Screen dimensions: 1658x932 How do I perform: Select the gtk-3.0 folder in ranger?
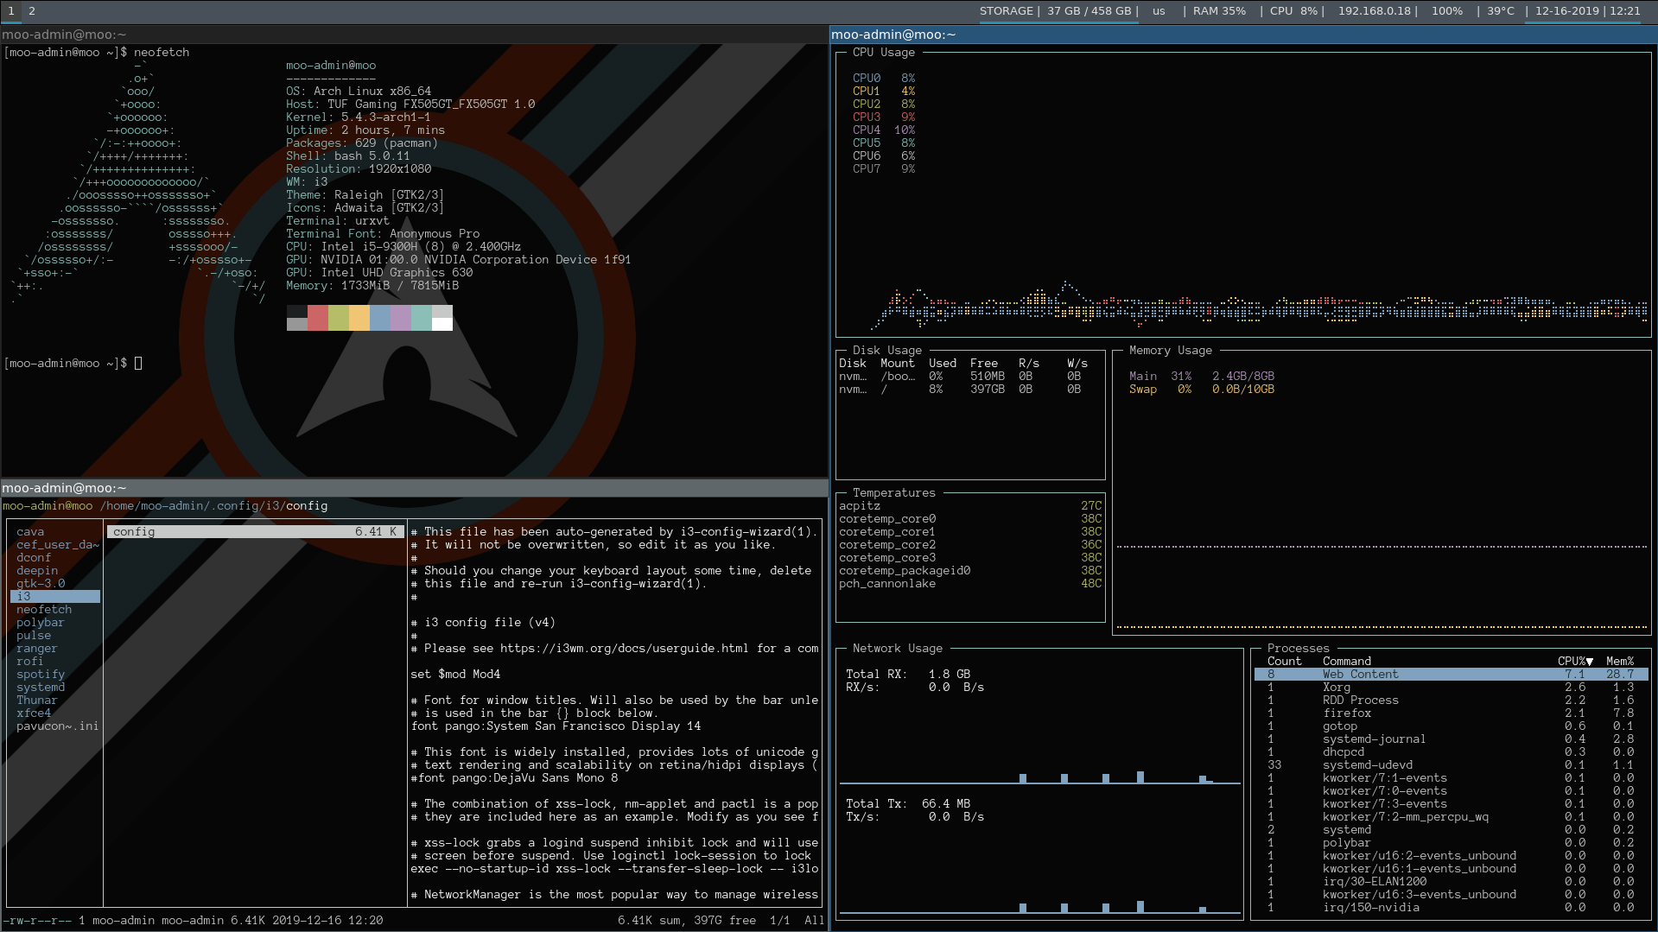click(55, 584)
